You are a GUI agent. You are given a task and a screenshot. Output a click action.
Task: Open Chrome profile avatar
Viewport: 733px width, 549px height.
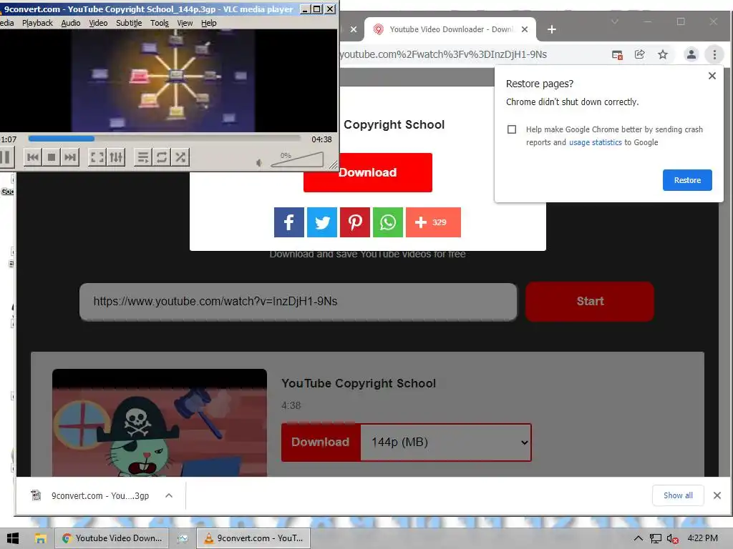[x=691, y=54]
